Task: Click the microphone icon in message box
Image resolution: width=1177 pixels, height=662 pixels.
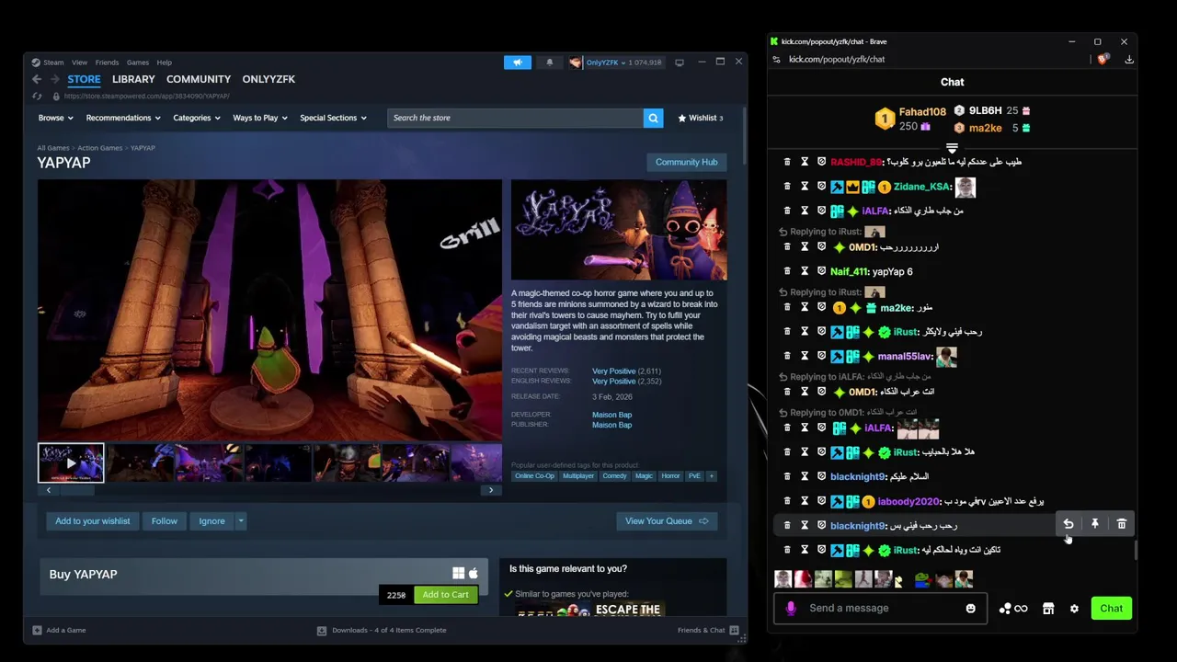Action: (791, 609)
